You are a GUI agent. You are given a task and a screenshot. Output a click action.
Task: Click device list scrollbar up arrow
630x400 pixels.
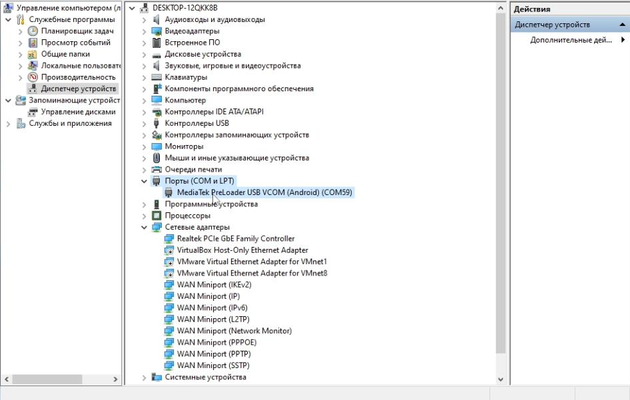point(501,8)
